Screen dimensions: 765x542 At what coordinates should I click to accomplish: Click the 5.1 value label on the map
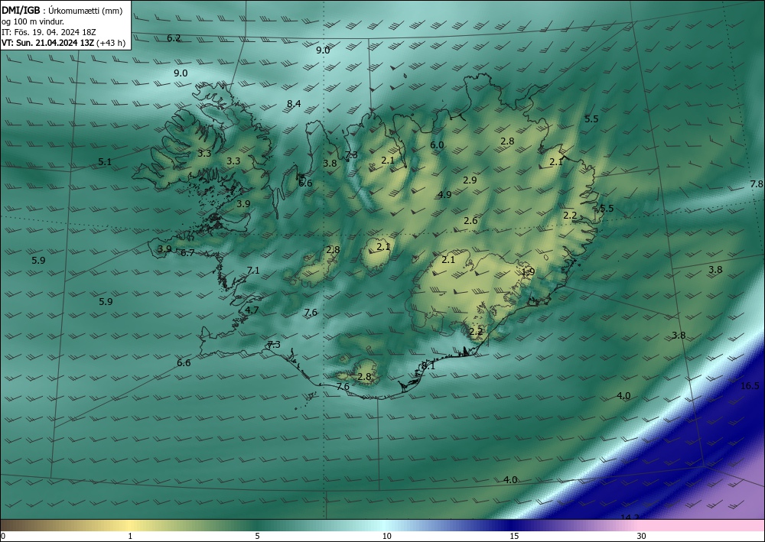pos(105,162)
